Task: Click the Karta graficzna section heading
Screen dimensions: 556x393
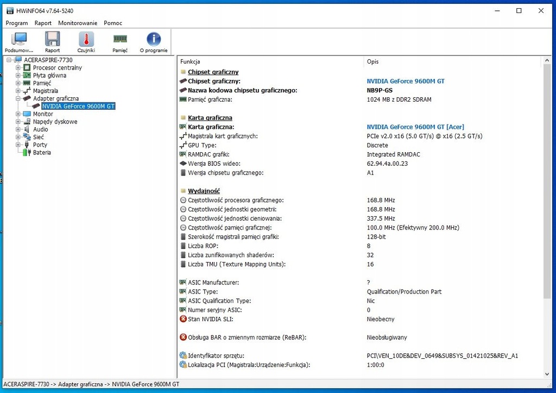Action: (210, 117)
